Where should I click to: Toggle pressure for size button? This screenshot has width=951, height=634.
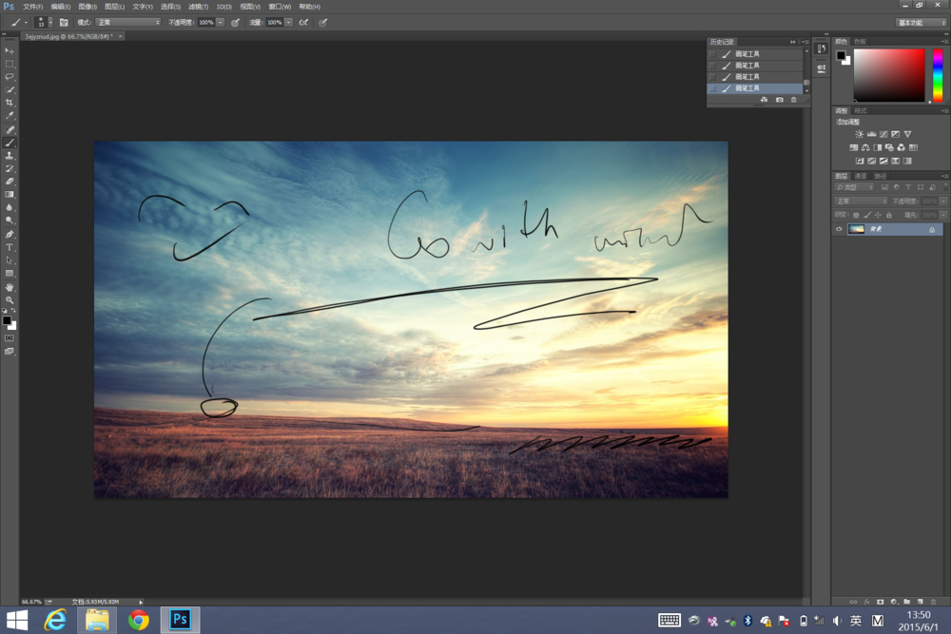[323, 23]
